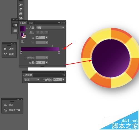Close the align and pathfinder panel group
The image size is (139, 130).
[21, 99]
